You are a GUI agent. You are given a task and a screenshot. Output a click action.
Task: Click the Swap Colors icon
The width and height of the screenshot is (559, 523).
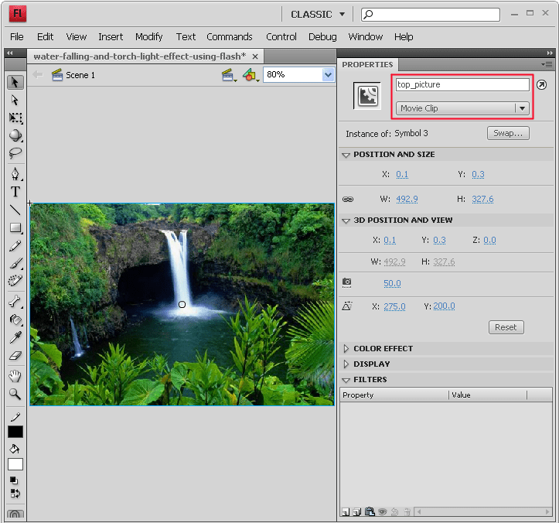15,494
